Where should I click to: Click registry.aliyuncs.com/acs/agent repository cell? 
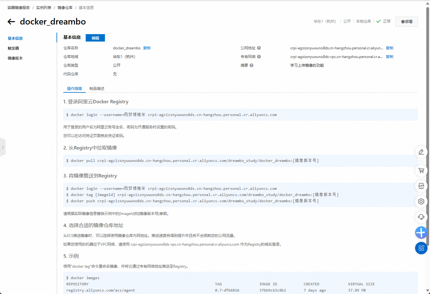(101, 290)
